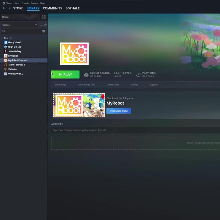Open the Guides link
220x220 pixels.
(x=134, y=85)
